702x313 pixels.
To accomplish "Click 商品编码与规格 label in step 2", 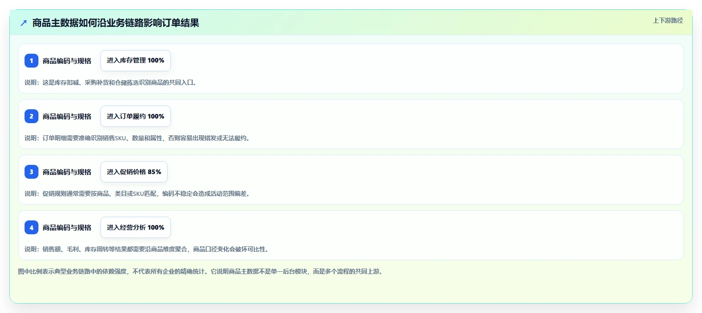I will (x=67, y=116).
